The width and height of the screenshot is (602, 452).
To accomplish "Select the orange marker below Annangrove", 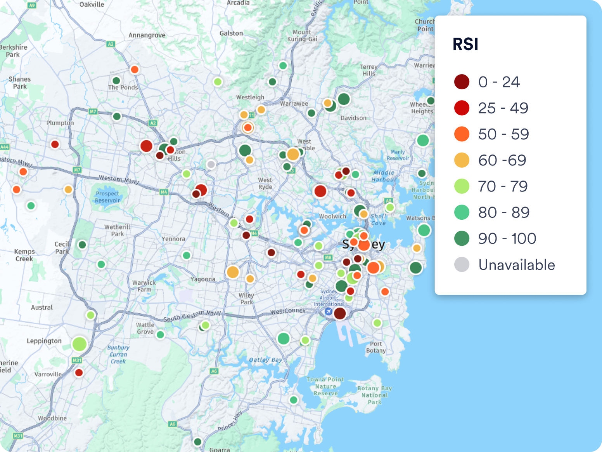I will click(135, 70).
